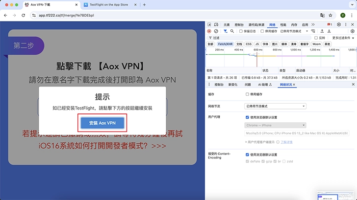
Task: Check 停用缓存 in the network conditions panel
Action: (x=247, y=94)
